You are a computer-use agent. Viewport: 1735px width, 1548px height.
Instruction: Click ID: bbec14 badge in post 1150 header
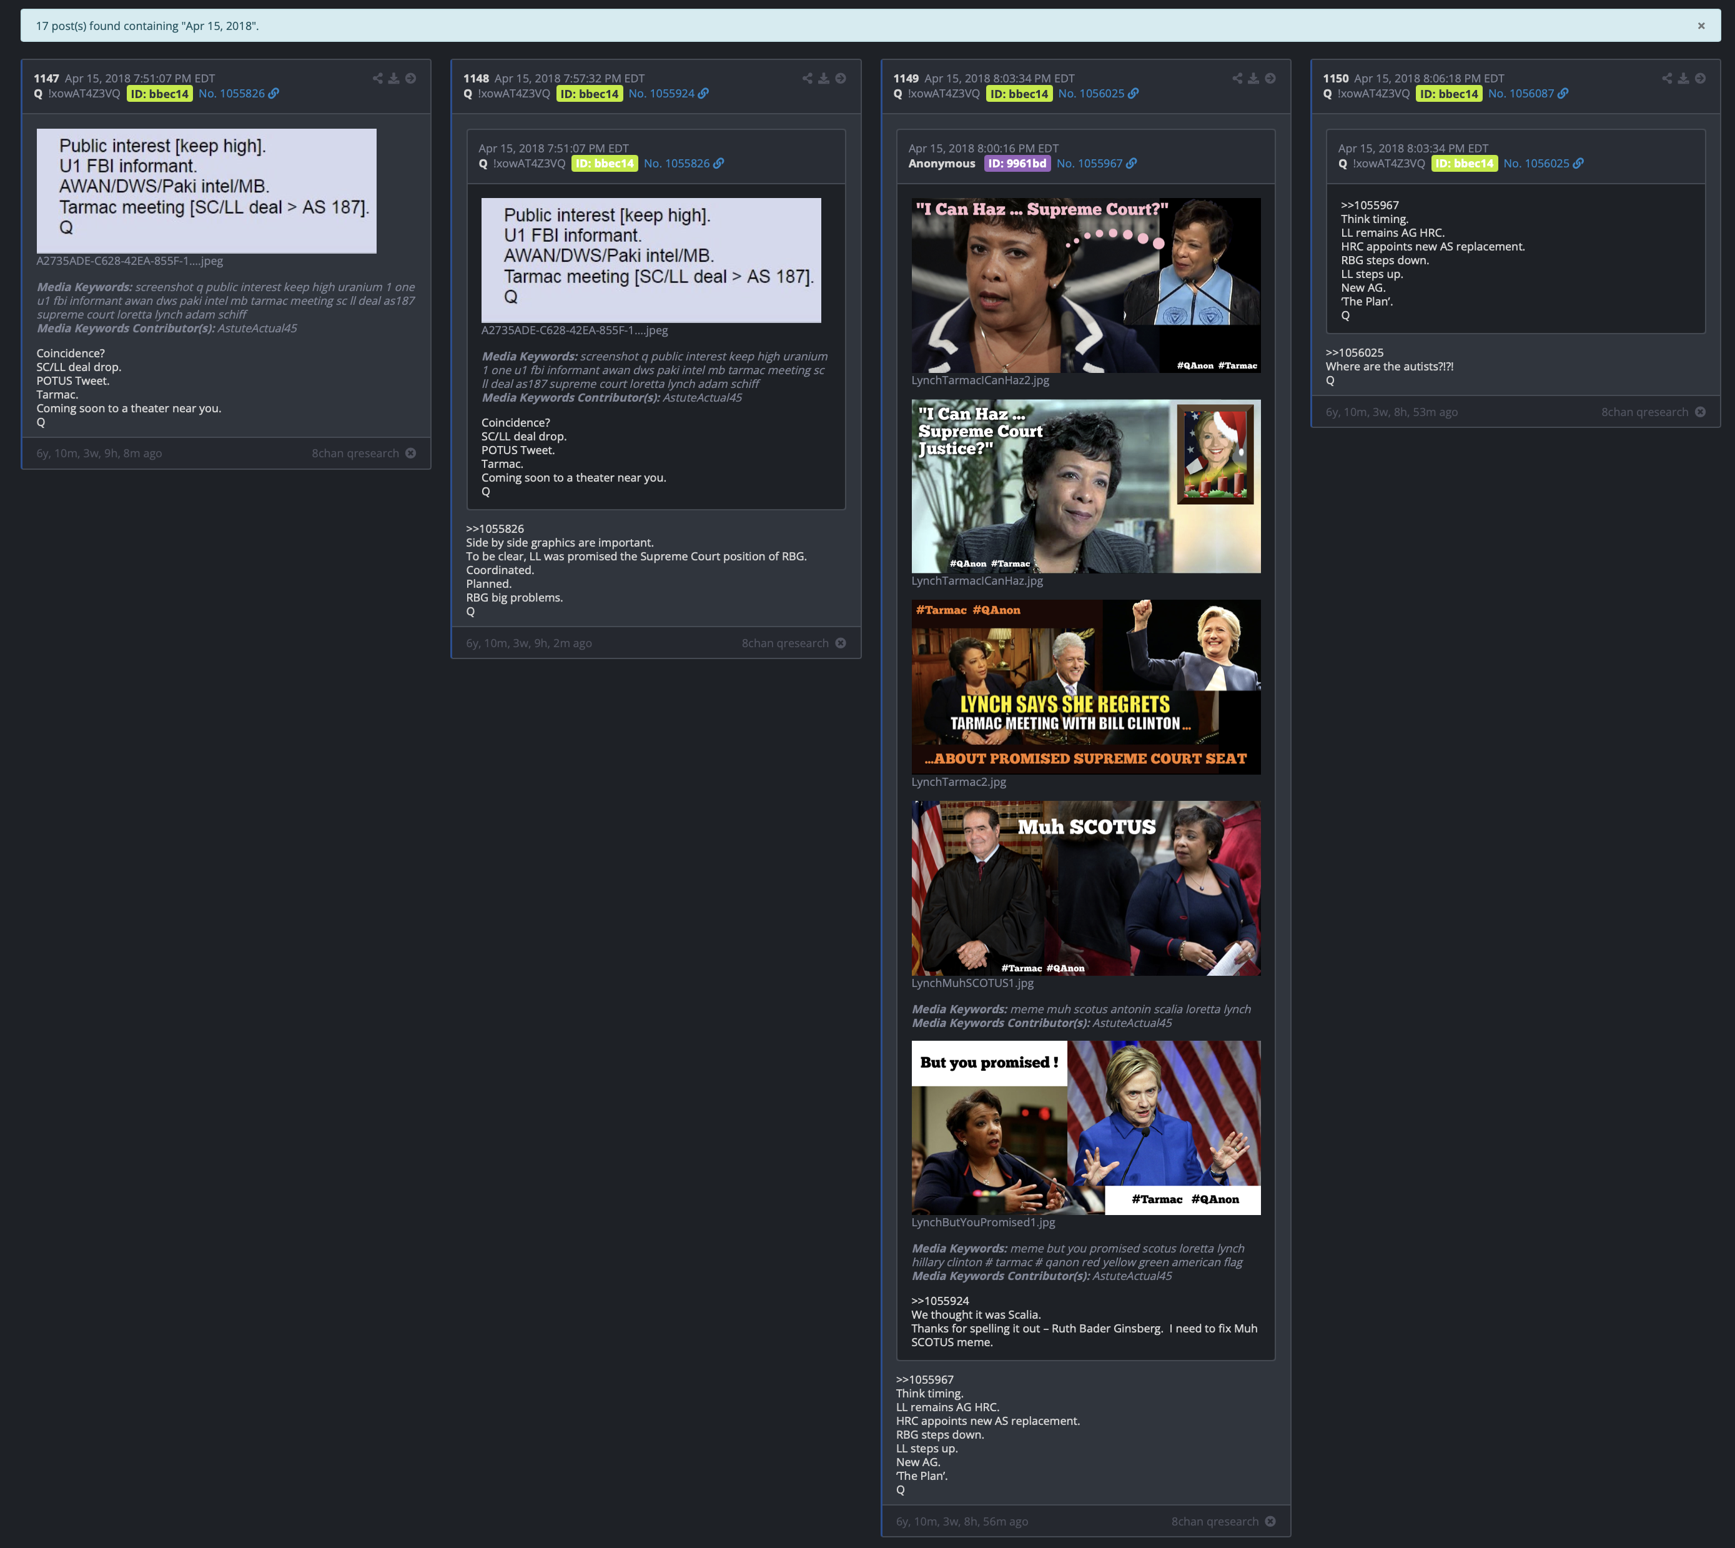tap(1449, 94)
